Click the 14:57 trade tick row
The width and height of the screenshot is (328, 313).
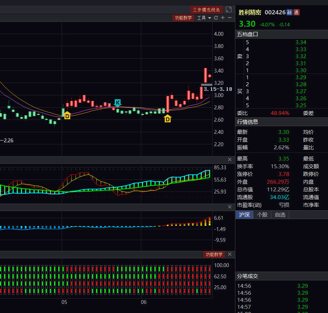pos(281,307)
